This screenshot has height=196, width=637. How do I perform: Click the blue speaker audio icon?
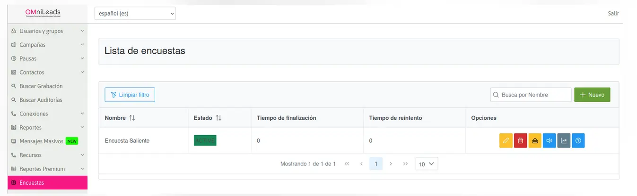pyautogui.click(x=549, y=140)
